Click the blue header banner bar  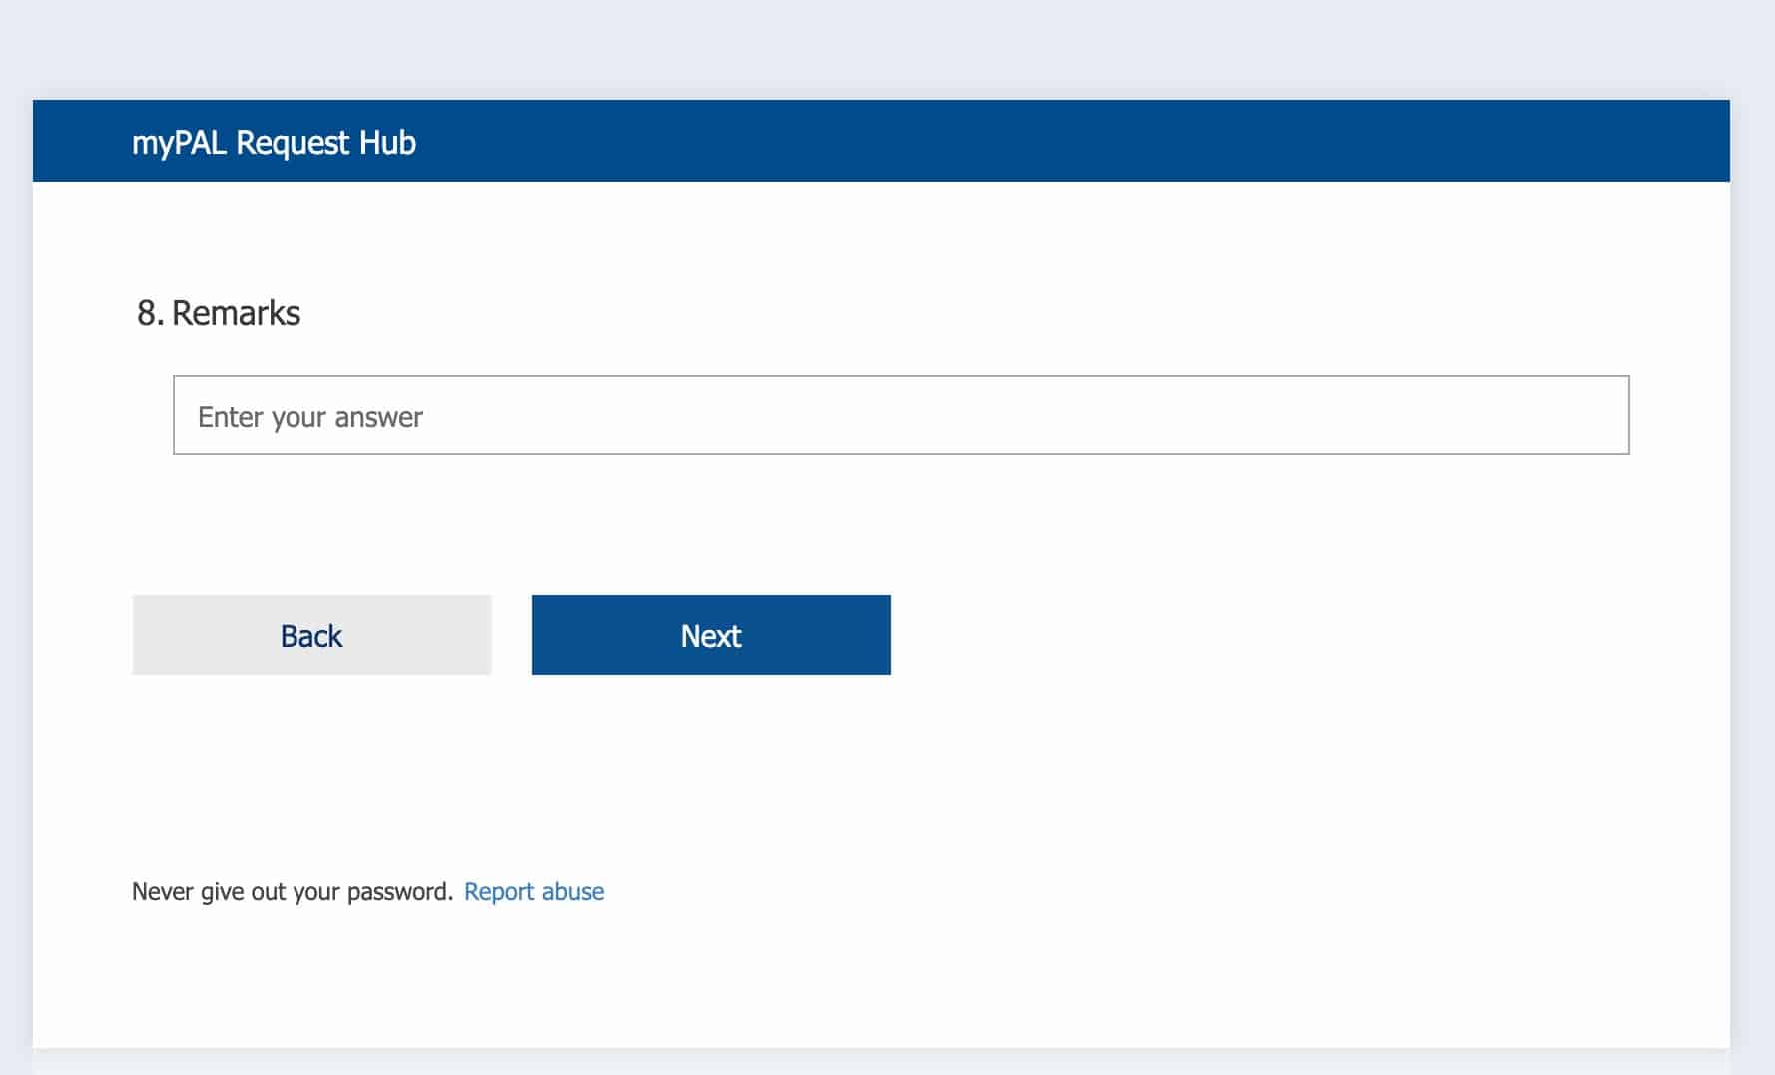click(x=998, y=141)
